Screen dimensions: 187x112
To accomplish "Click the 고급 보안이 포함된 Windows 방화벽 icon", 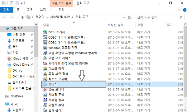I will point(45,53).
